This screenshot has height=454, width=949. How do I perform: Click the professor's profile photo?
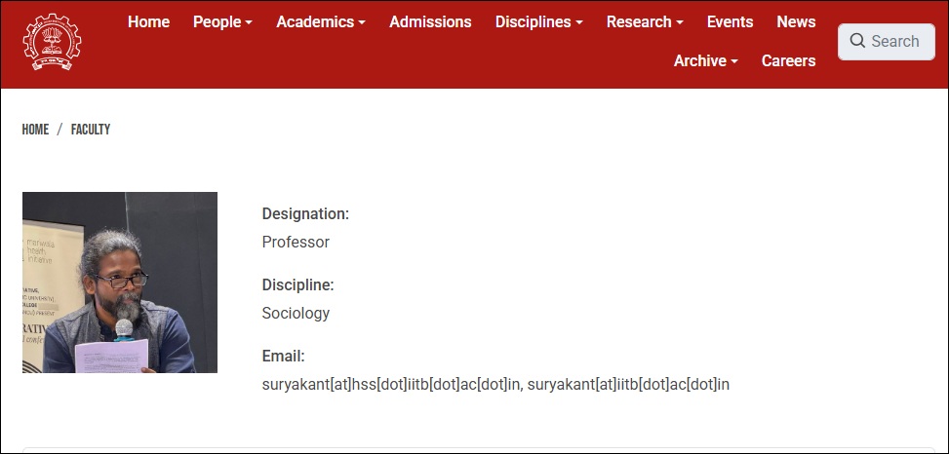(120, 283)
